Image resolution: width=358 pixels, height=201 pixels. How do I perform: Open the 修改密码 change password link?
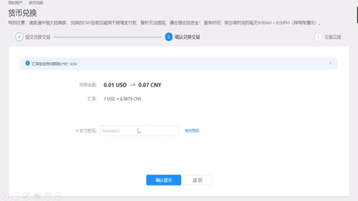coord(192,131)
